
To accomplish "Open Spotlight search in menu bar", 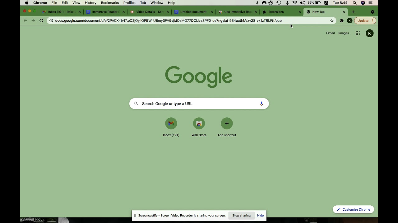I will click(x=354, y=3).
